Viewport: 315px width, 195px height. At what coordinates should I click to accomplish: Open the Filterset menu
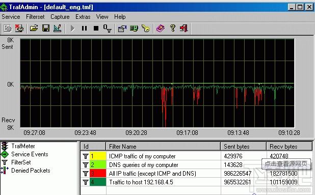(x=35, y=17)
